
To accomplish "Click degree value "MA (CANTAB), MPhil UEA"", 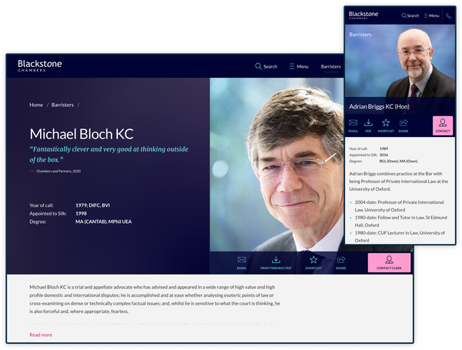I will (103, 222).
